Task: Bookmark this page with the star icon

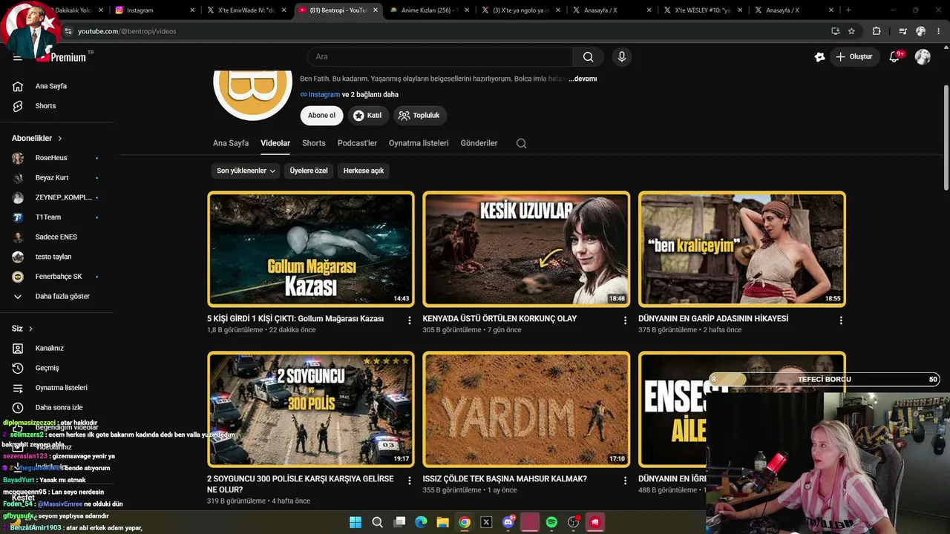Action: [x=851, y=31]
